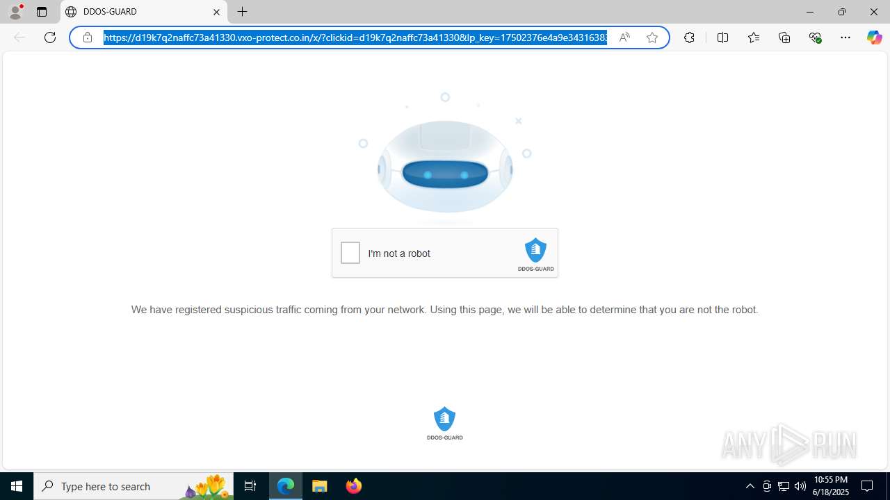Open Edge Settings and more menu
The image size is (890, 500).
point(845,37)
